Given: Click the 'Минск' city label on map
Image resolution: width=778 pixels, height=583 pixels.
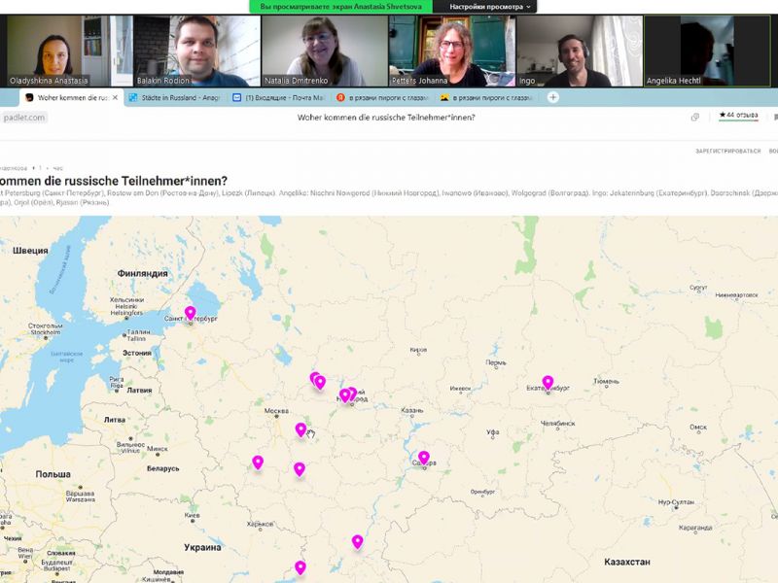Looking at the screenshot, I should [x=158, y=449].
